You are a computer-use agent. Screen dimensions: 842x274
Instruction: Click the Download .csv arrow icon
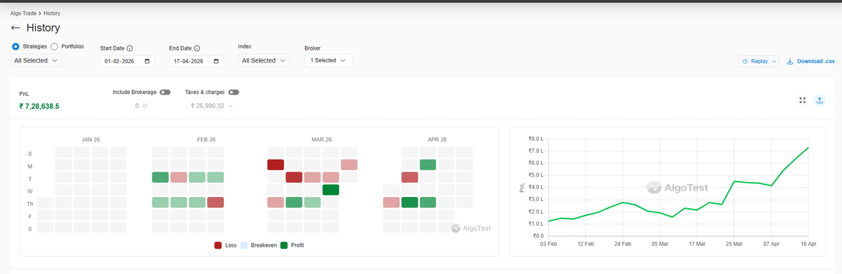(x=790, y=61)
